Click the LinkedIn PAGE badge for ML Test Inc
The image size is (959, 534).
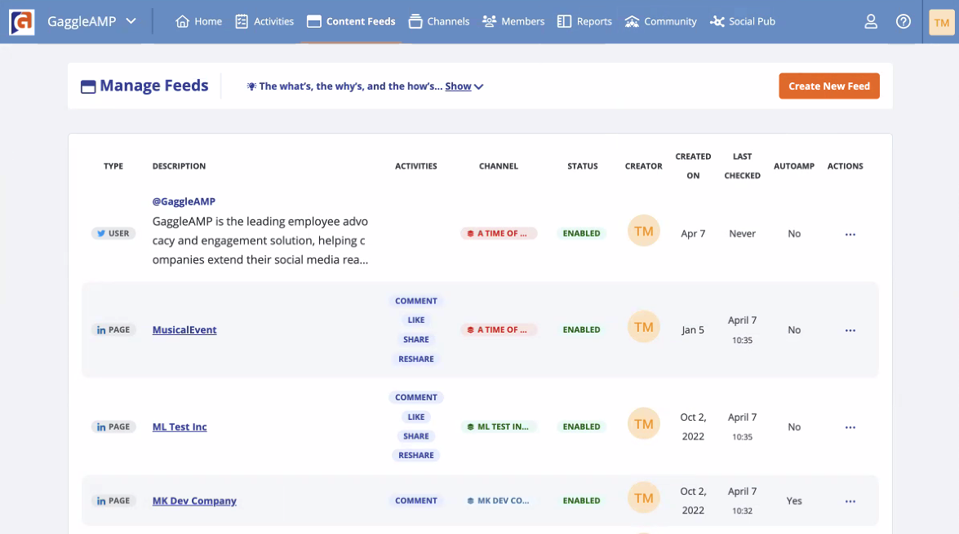coord(113,427)
